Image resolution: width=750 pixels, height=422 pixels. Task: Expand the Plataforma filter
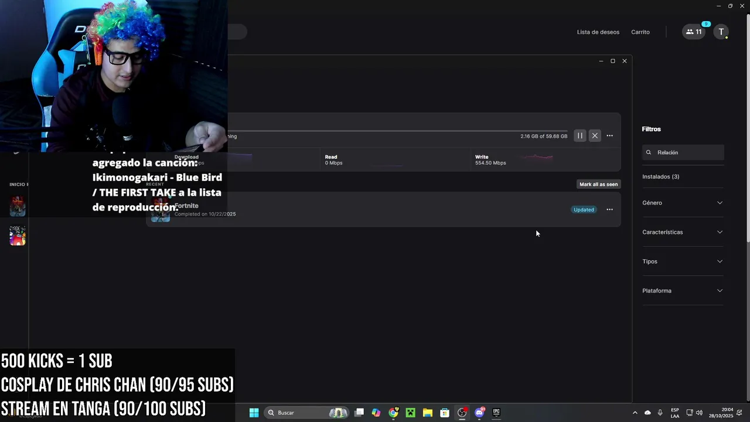click(683, 291)
